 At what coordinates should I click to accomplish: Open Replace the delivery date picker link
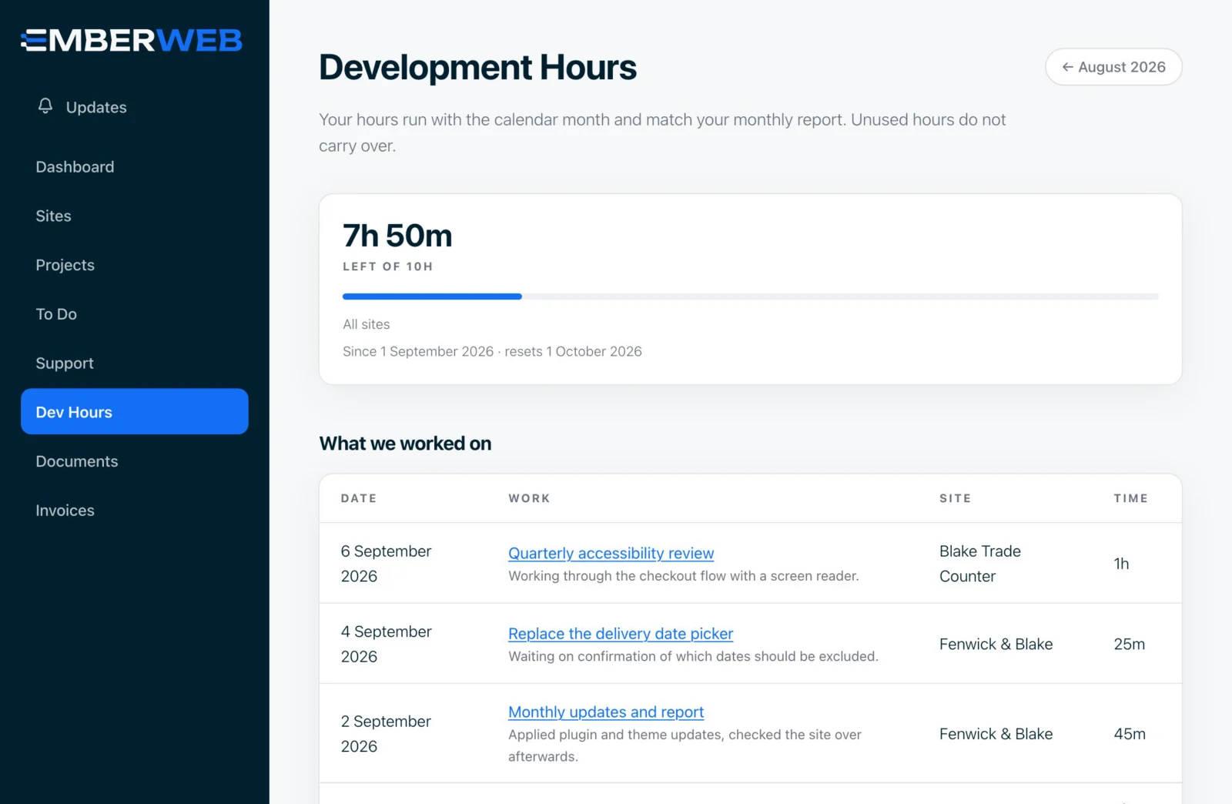click(621, 634)
